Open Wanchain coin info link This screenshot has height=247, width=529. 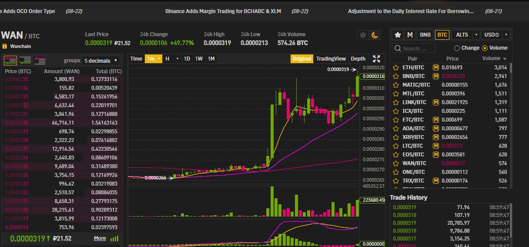[20, 46]
